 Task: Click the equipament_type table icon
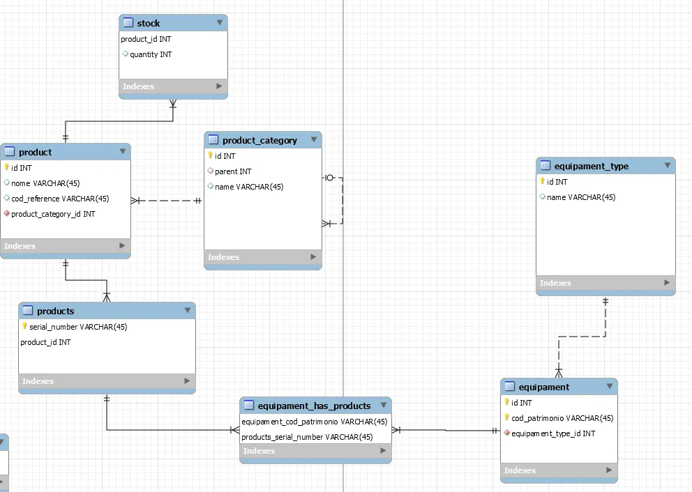tap(546, 166)
